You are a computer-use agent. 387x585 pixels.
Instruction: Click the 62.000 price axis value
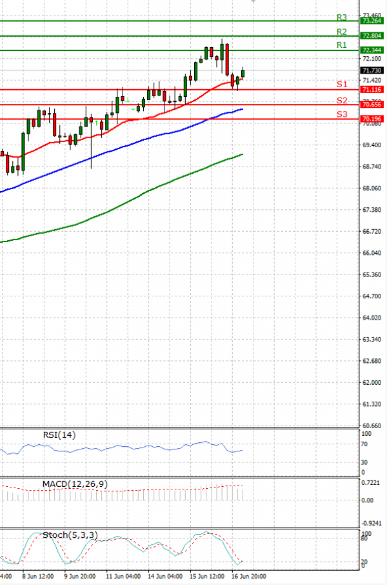pyautogui.click(x=372, y=383)
